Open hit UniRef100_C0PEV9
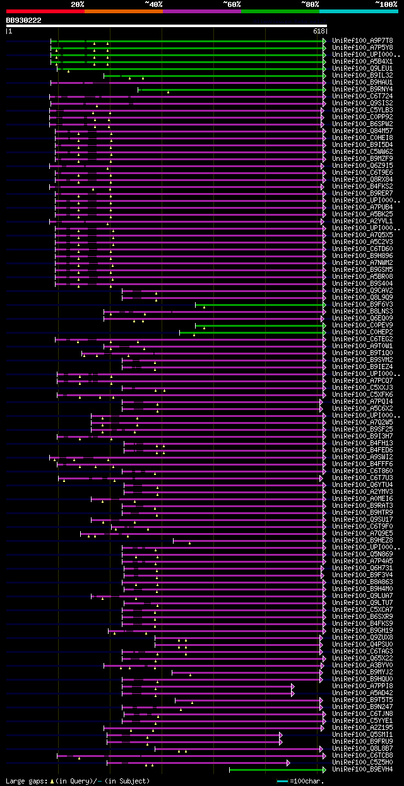This screenshot has height=786, width=404. point(362,326)
